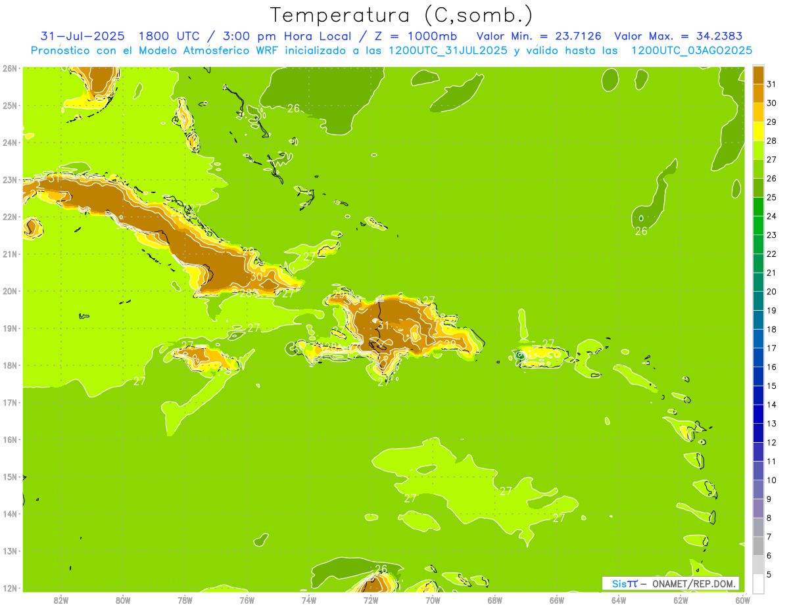Click colorbar swatch between 27 and 26
The height and width of the screenshot is (609, 789).
pos(759,169)
